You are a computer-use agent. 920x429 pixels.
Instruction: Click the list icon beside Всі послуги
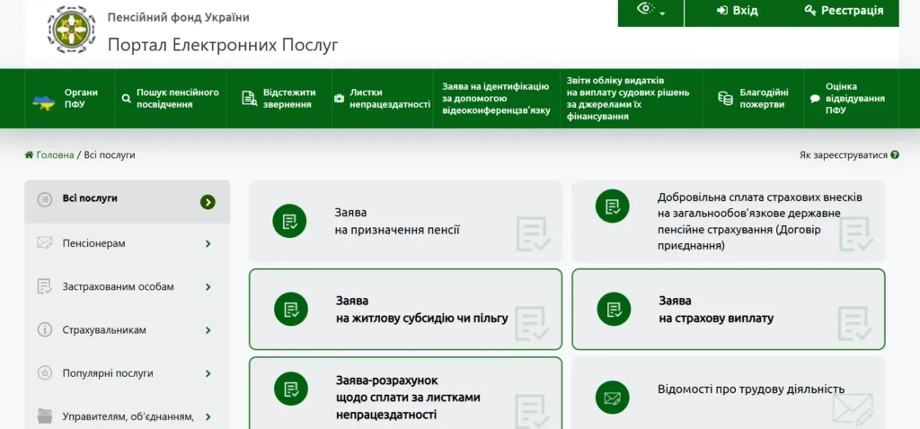[45, 200]
